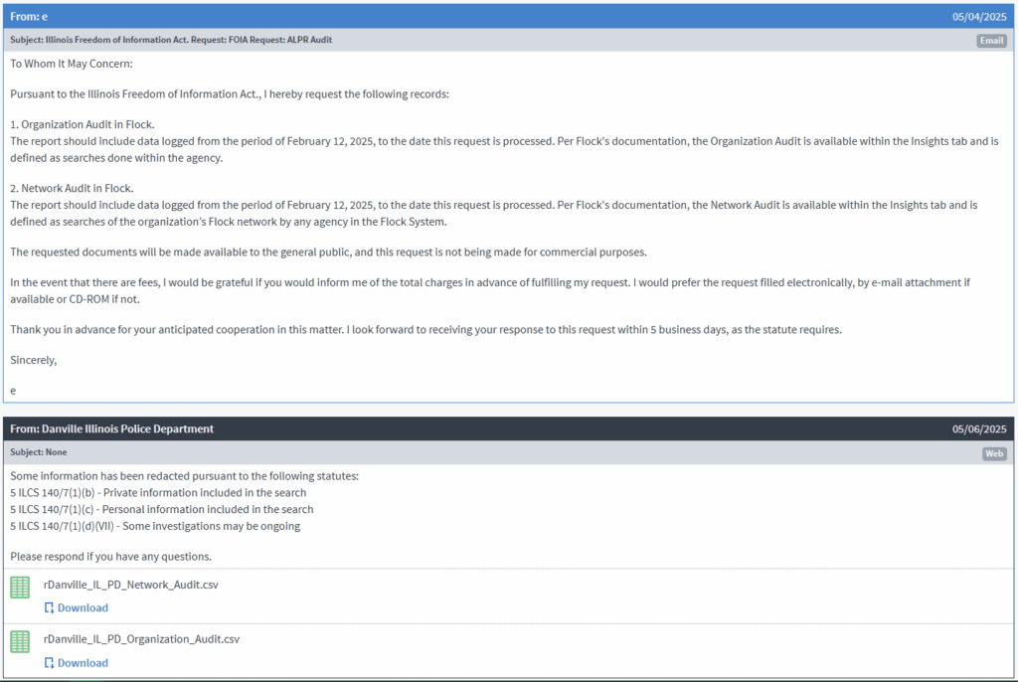Download the Network Audit CSV file
This screenshot has width=1018, height=682.
[76, 608]
